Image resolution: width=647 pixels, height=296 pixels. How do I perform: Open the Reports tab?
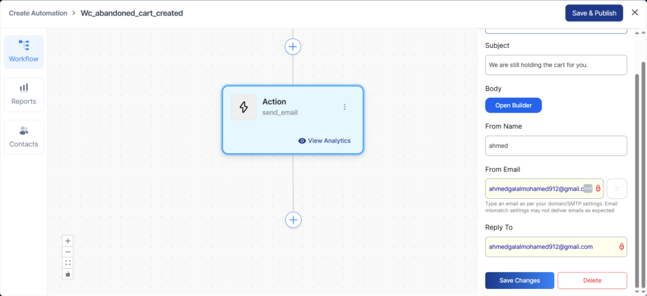23,94
